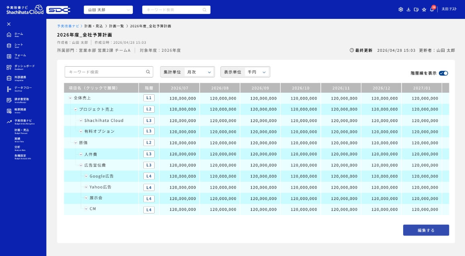The width and height of the screenshot is (465, 256).
Task: Click L1 badge in 全体売上 row
Action: 149,98
